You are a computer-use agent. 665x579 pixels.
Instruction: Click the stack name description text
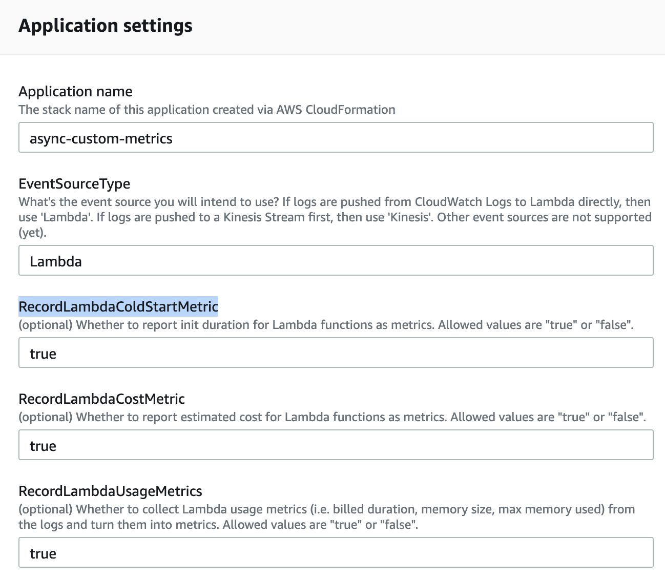click(207, 110)
